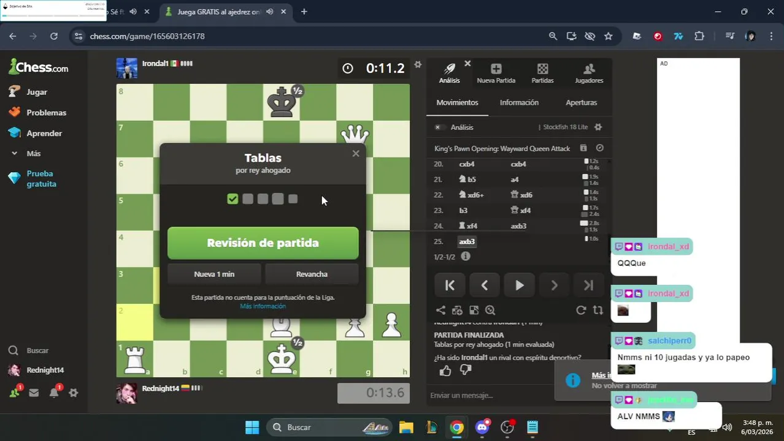The width and height of the screenshot is (784, 441).
Task: Step forward one move
Action: tap(554, 285)
